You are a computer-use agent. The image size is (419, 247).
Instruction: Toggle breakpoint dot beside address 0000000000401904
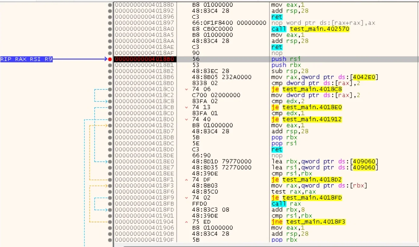coord(110,222)
